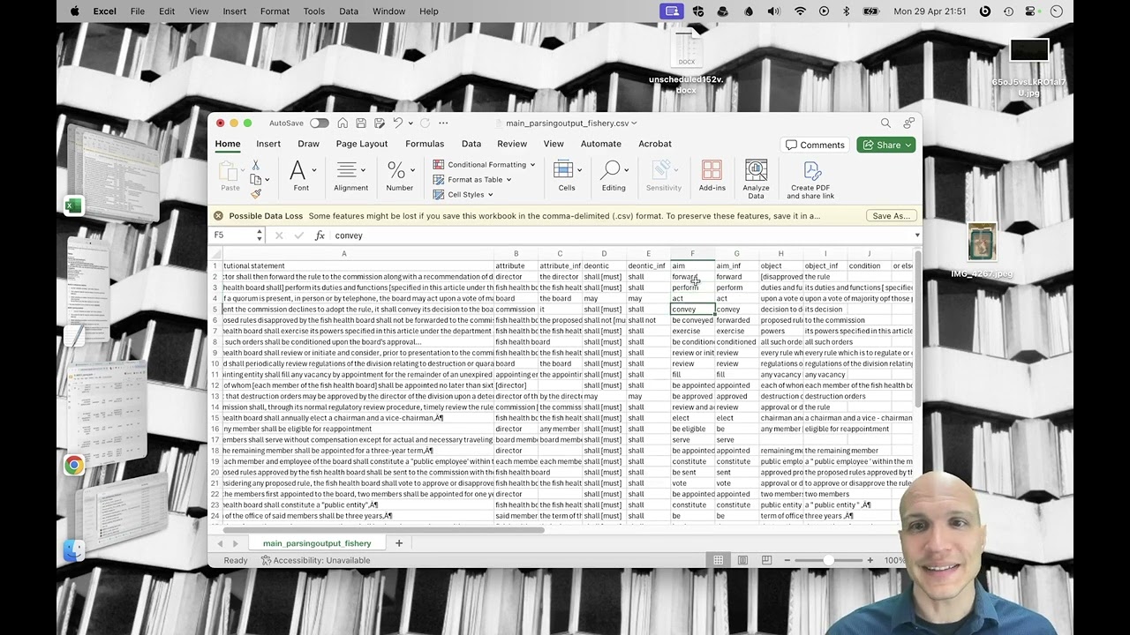Click the collaboration people icon
This screenshot has width=1130, height=635.
tap(908, 123)
